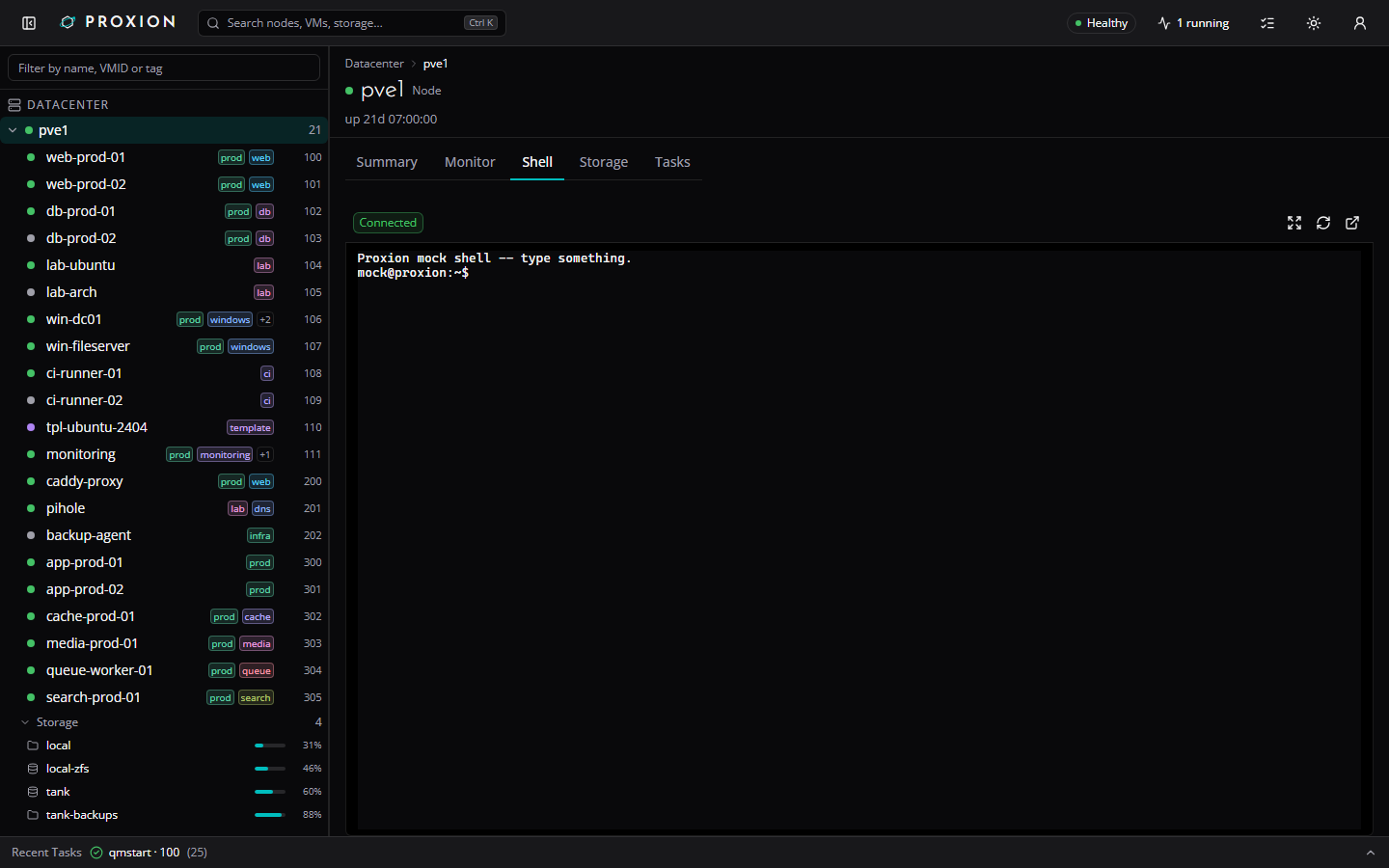1389x868 pixels.
Task: Go to the Tasks tab
Action: (672, 162)
